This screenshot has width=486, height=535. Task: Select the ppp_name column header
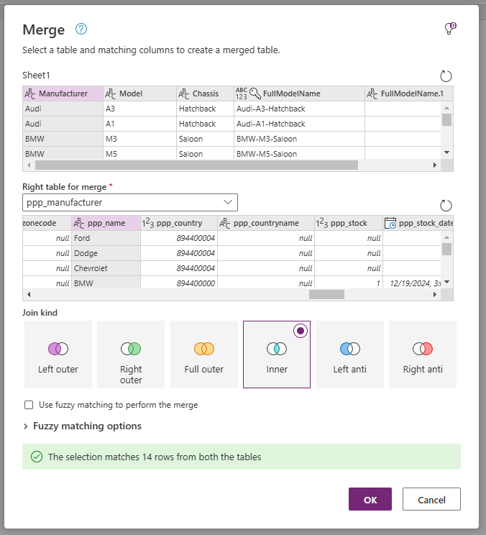click(x=106, y=223)
